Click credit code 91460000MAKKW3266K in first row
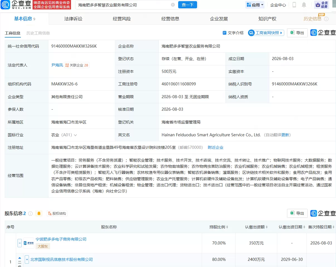 74,46
